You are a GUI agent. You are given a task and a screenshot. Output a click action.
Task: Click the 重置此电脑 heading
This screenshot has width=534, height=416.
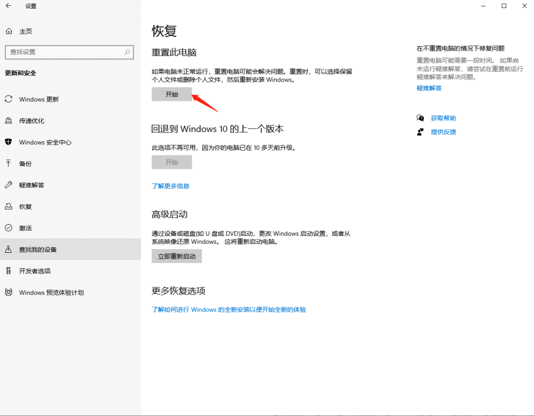174,52
